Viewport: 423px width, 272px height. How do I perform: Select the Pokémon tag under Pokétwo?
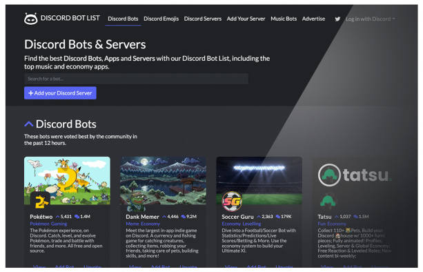pyautogui.click(x=39, y=224)
